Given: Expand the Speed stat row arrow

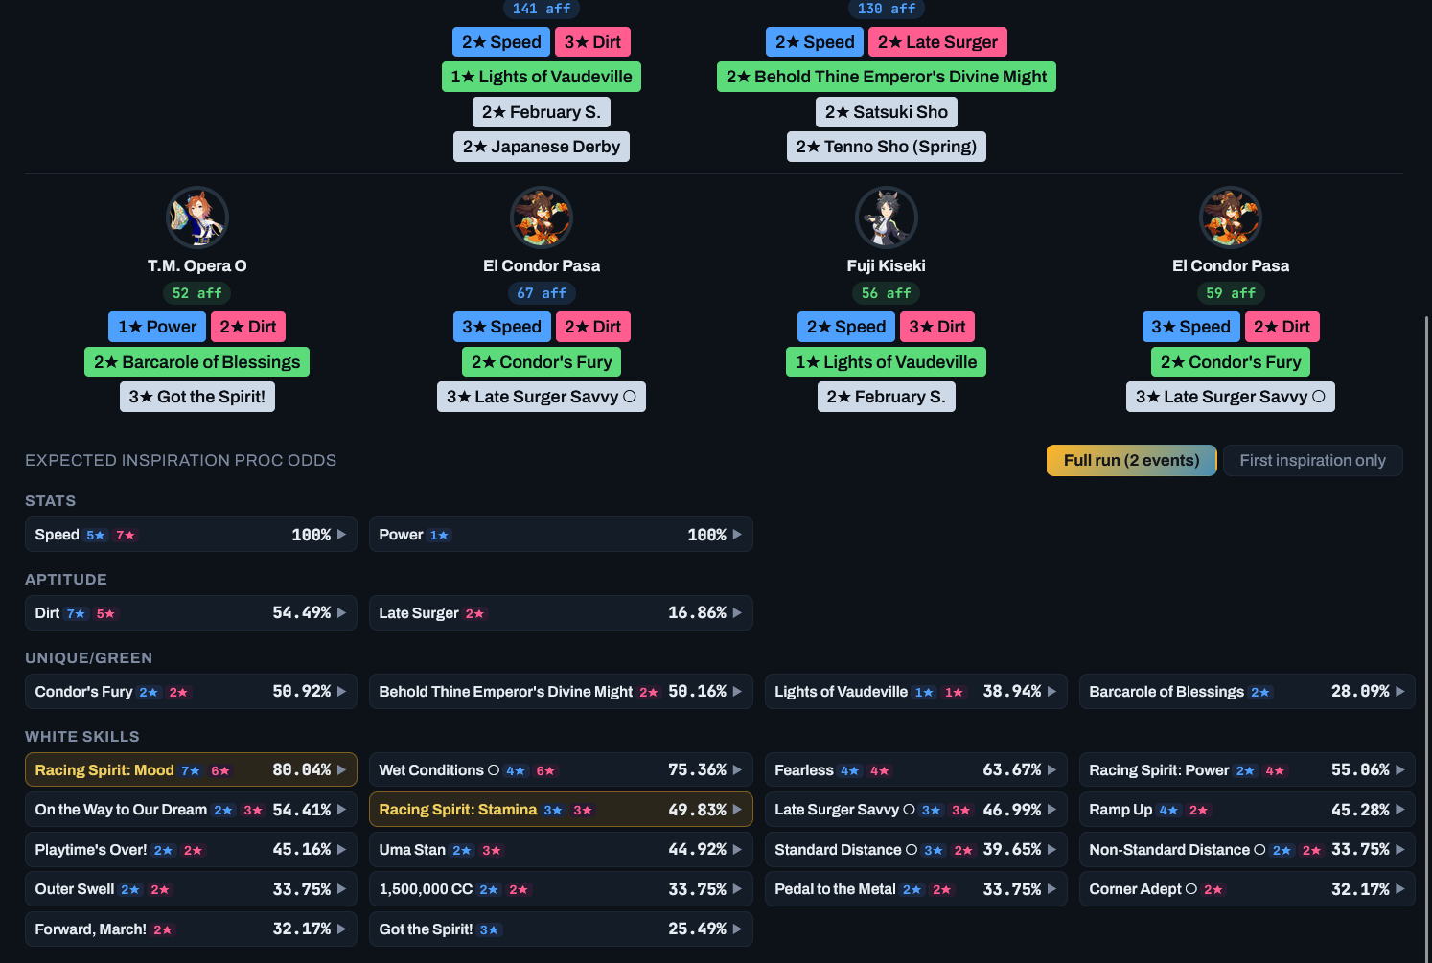Looking at the screenshot, I should (x=342, y=535).
